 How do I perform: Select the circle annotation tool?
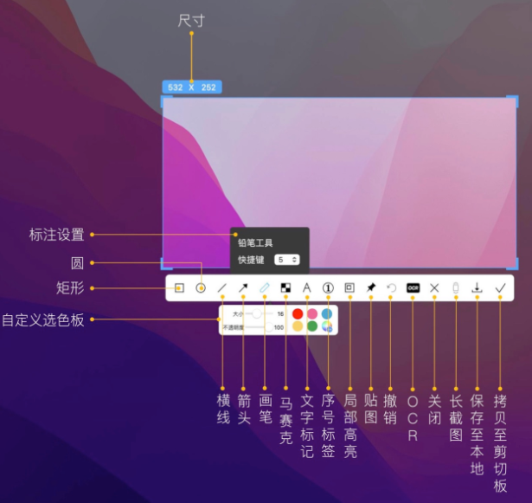point(201,288)
